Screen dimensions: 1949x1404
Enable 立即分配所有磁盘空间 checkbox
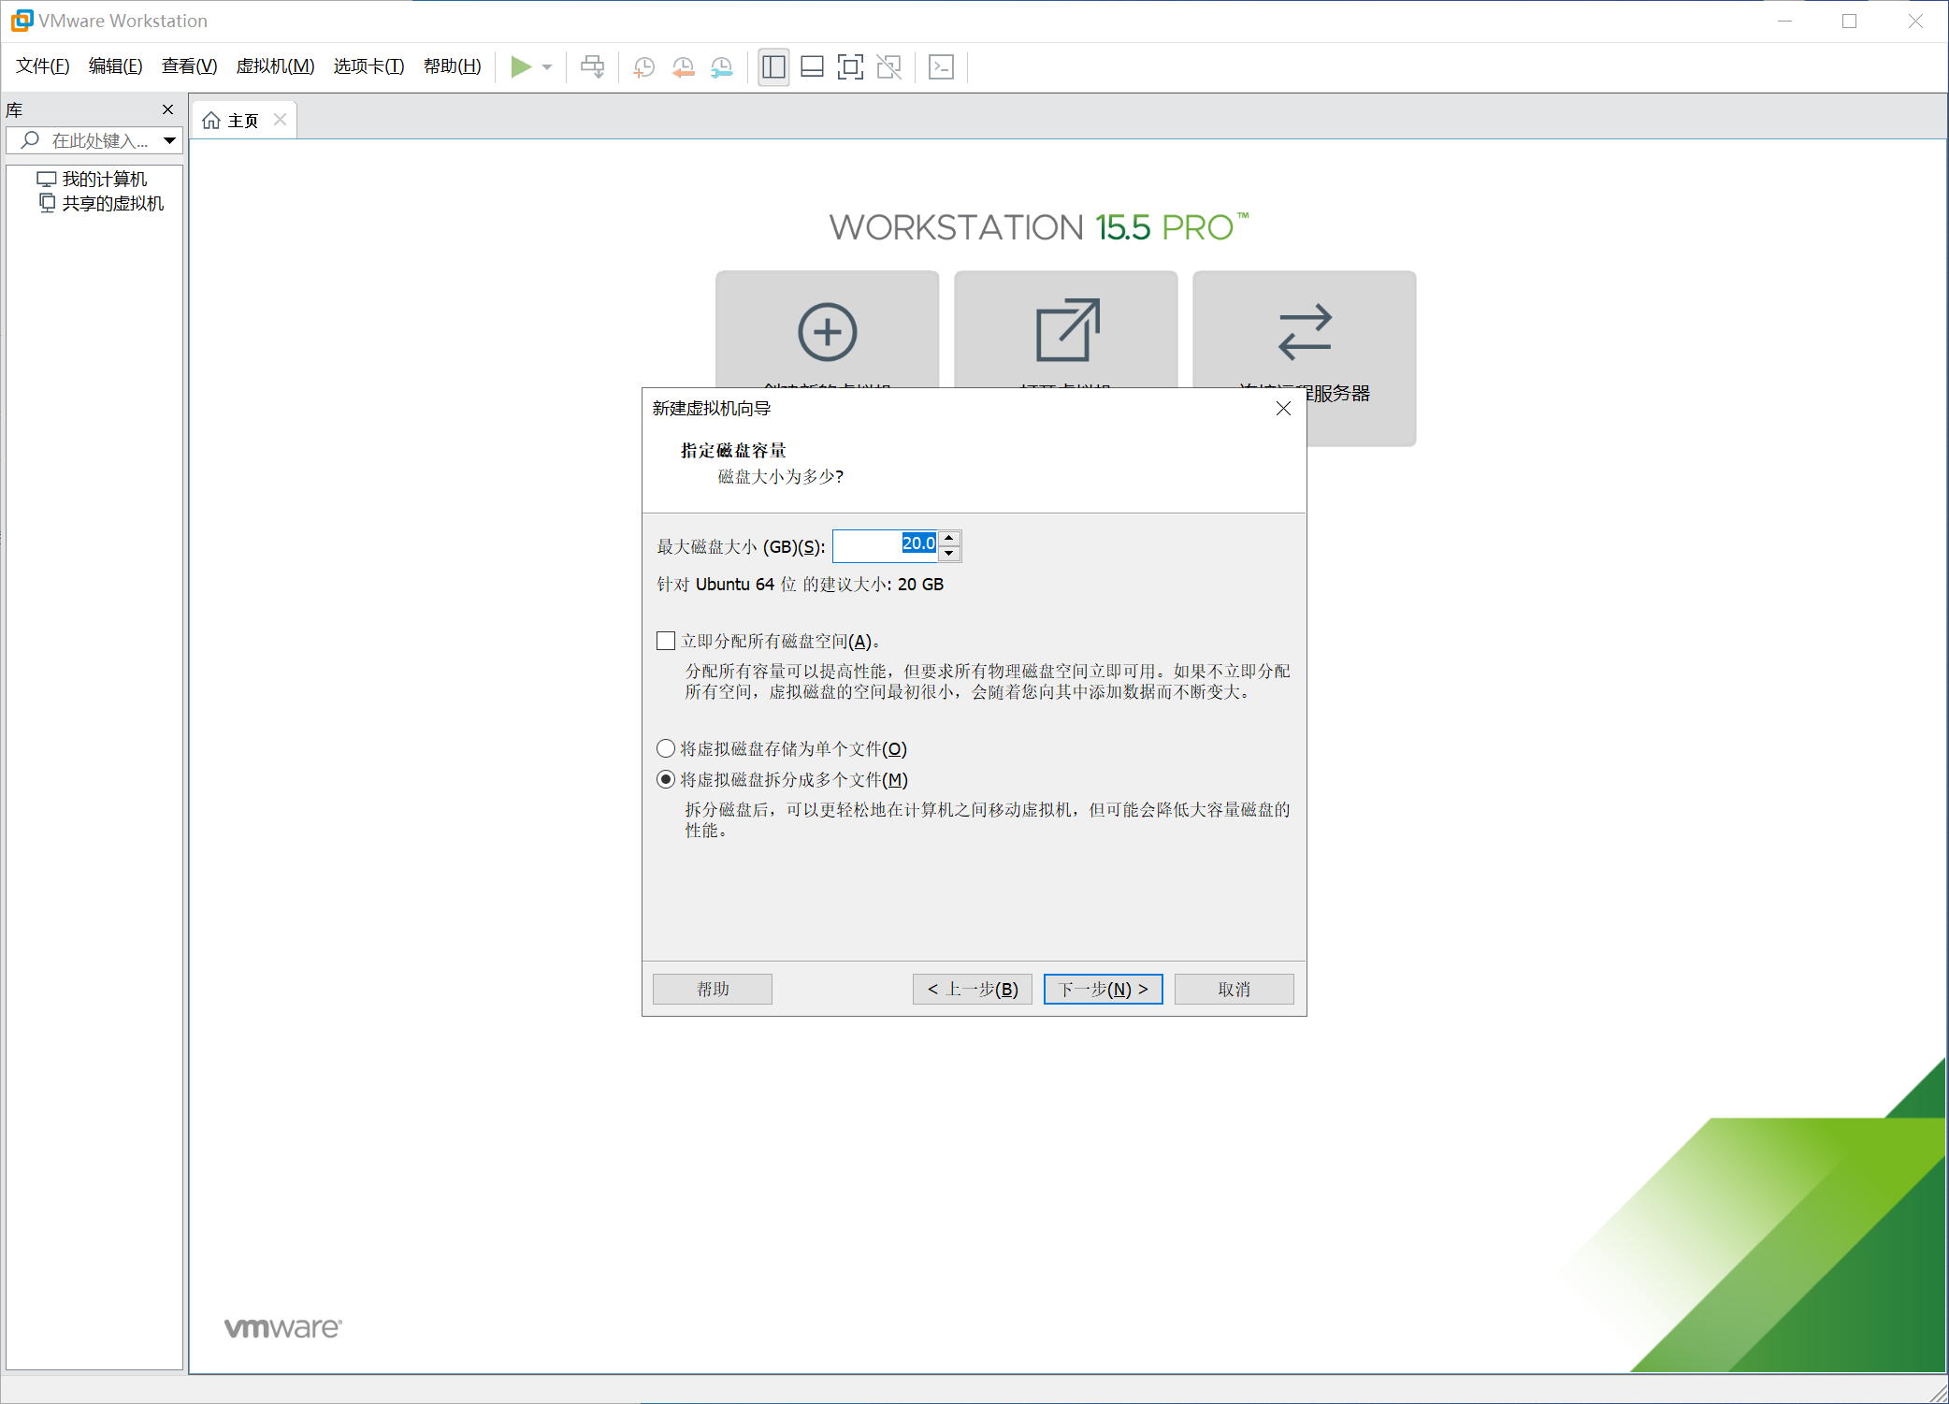(666, 641)
